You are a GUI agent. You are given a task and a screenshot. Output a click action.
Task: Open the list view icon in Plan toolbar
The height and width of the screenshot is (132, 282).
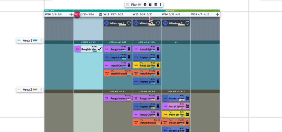pyautogui.click(x=155, y=4)
